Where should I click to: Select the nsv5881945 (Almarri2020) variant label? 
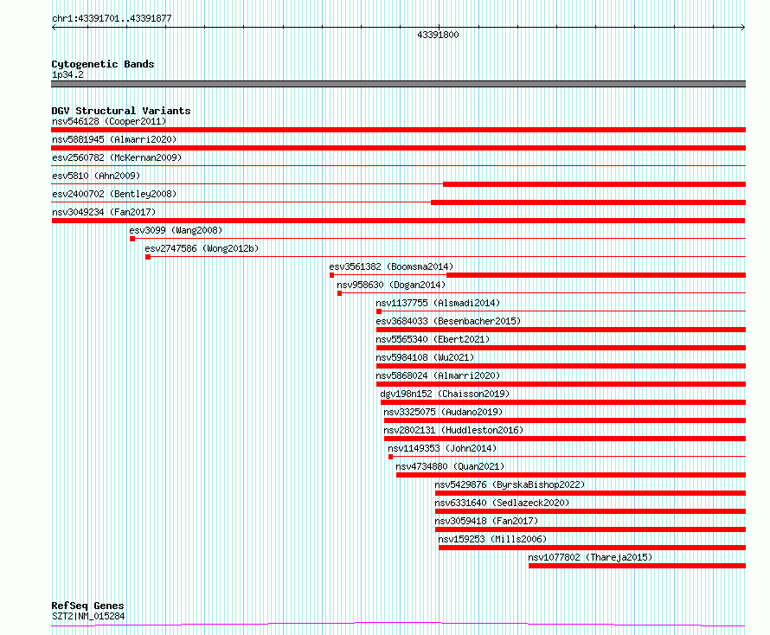pos(114,139)
